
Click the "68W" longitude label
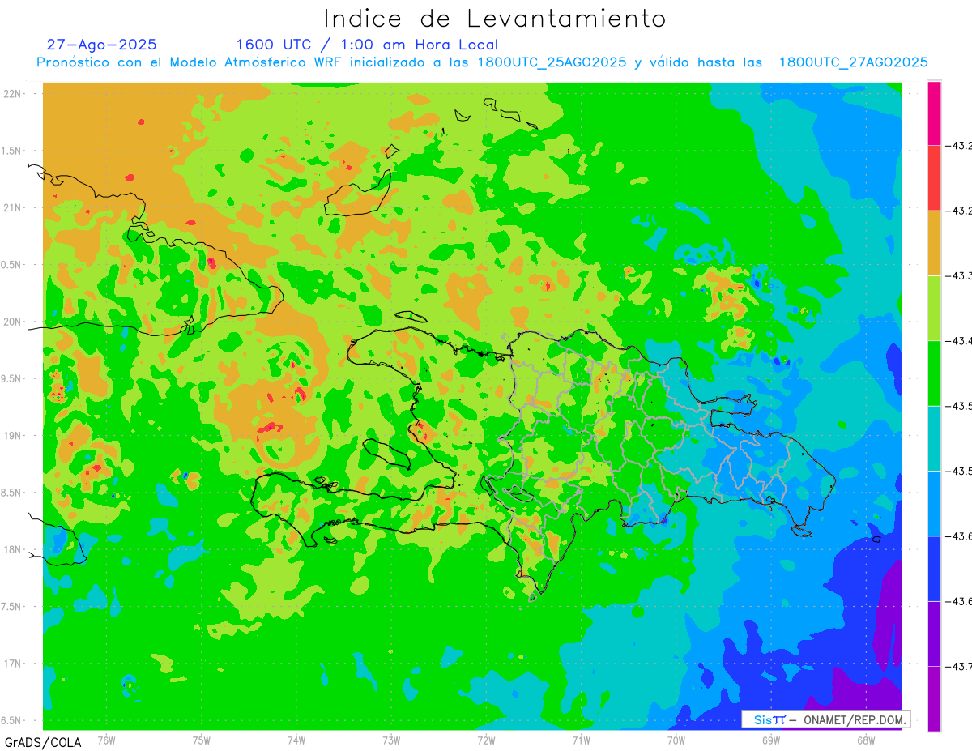(x=866, y=740)
